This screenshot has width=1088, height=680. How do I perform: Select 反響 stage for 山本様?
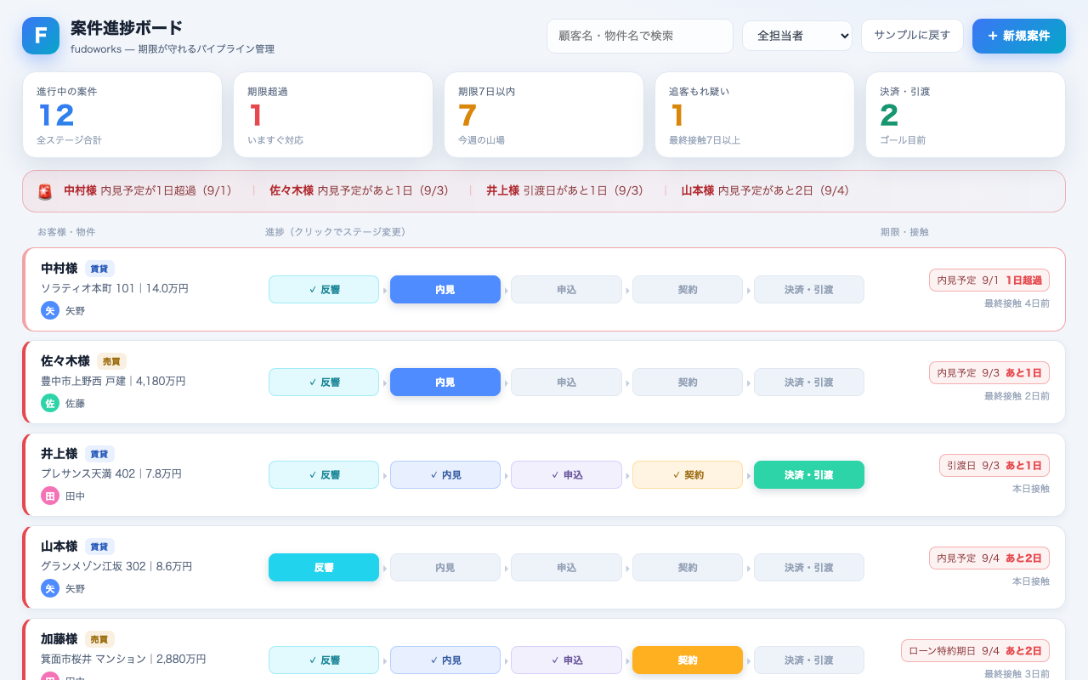324,568
